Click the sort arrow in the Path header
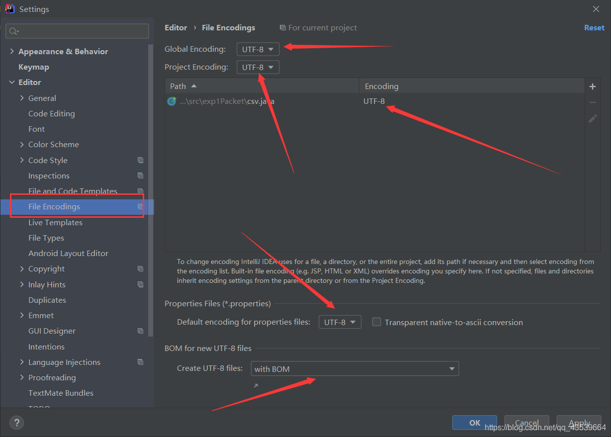This screenshot has height=437, width=611. 194,86
